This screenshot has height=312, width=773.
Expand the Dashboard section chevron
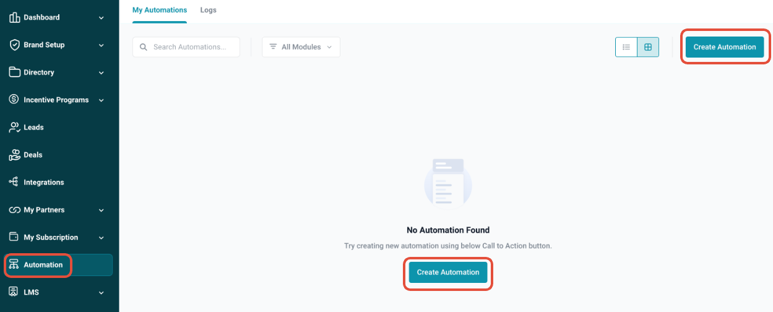point(101,18)
